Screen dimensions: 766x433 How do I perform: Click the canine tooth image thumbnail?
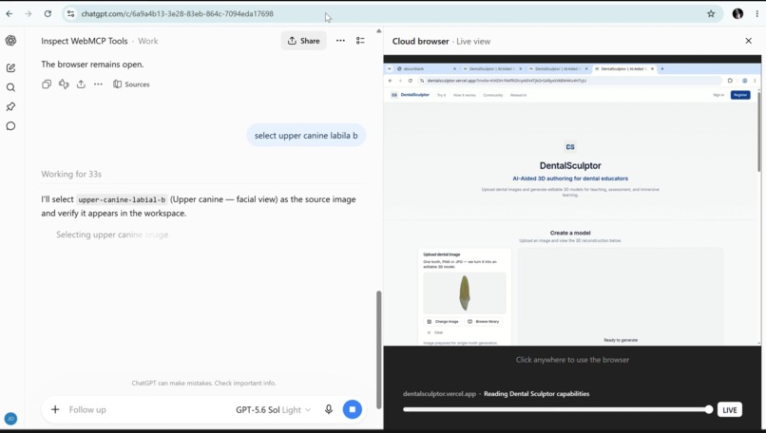(464, 292)
